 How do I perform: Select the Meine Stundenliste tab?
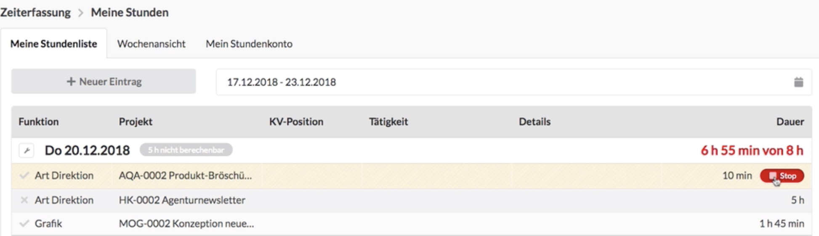(54, 44)
